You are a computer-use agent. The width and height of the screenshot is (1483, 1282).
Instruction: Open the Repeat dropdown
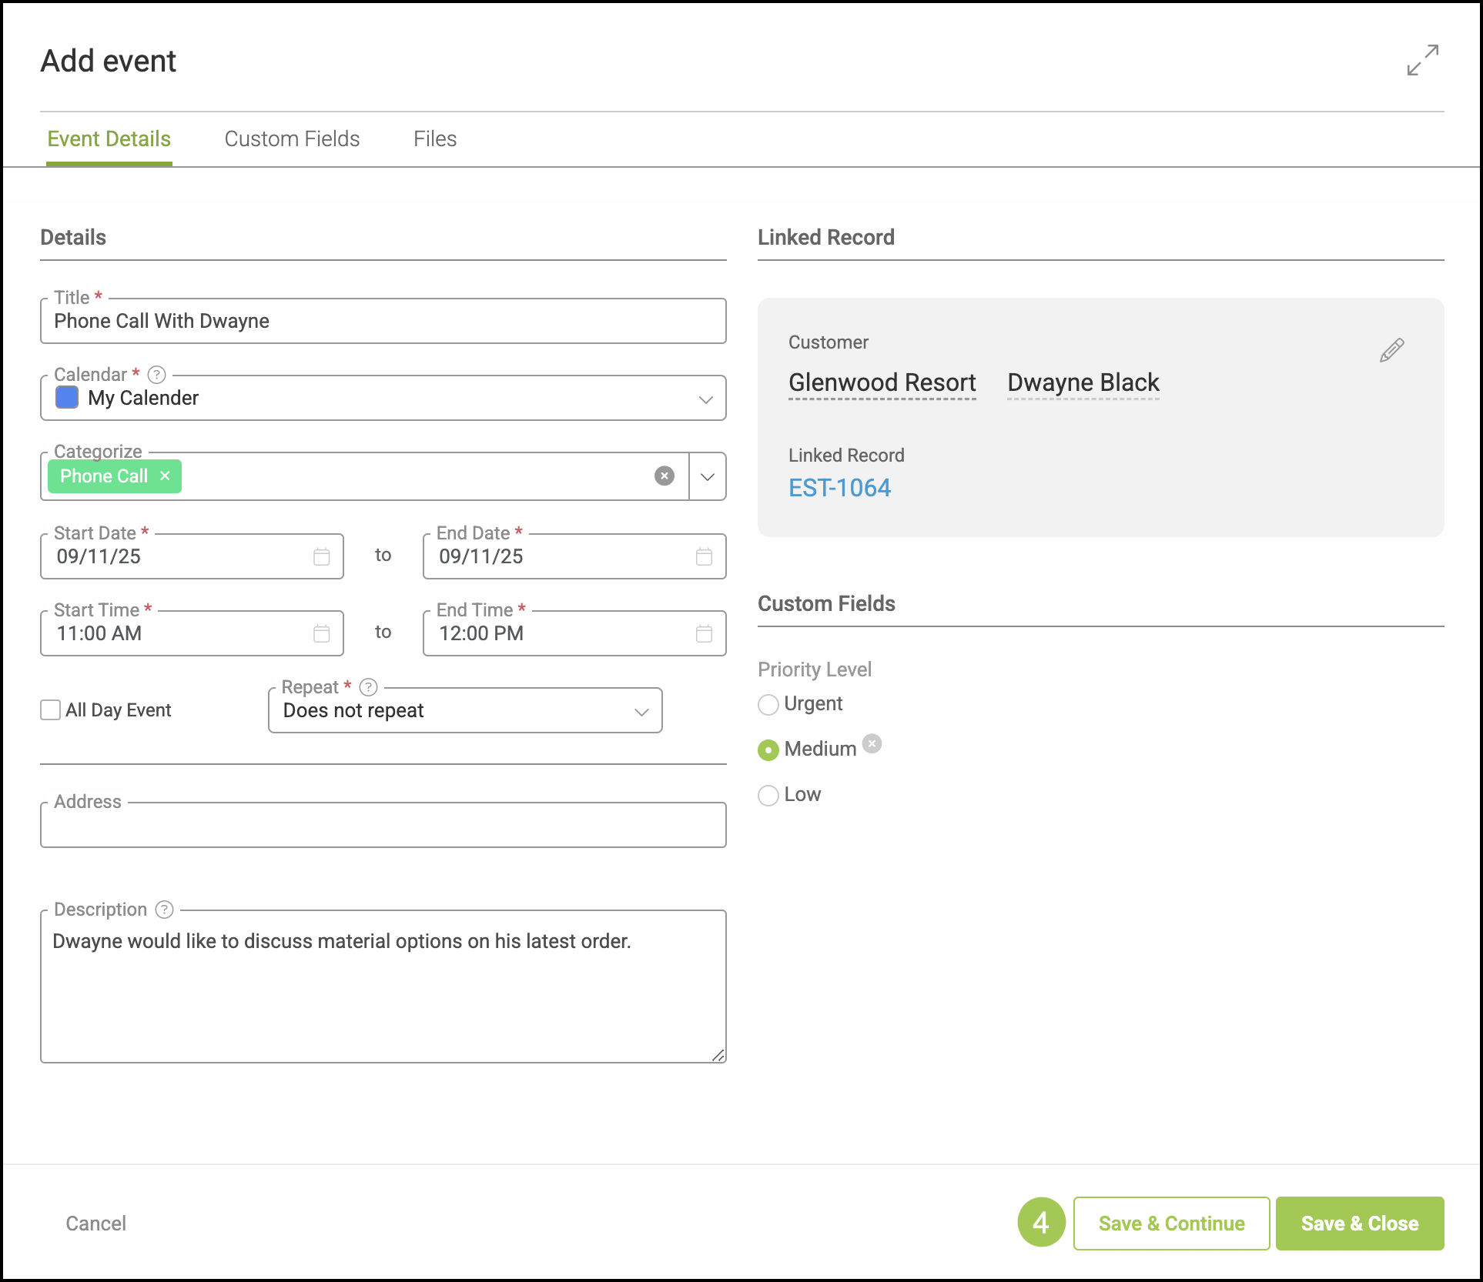tap(464, 710)
